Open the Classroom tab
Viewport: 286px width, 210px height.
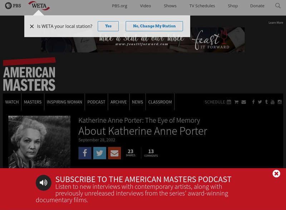(160, 102)
